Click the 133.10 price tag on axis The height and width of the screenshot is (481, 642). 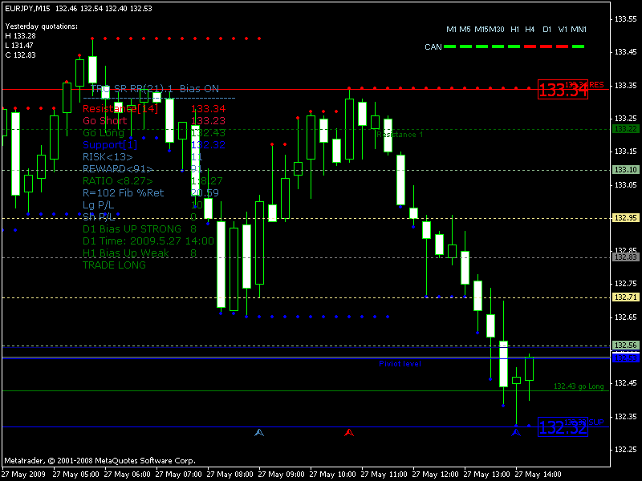(x=626, y=169)
